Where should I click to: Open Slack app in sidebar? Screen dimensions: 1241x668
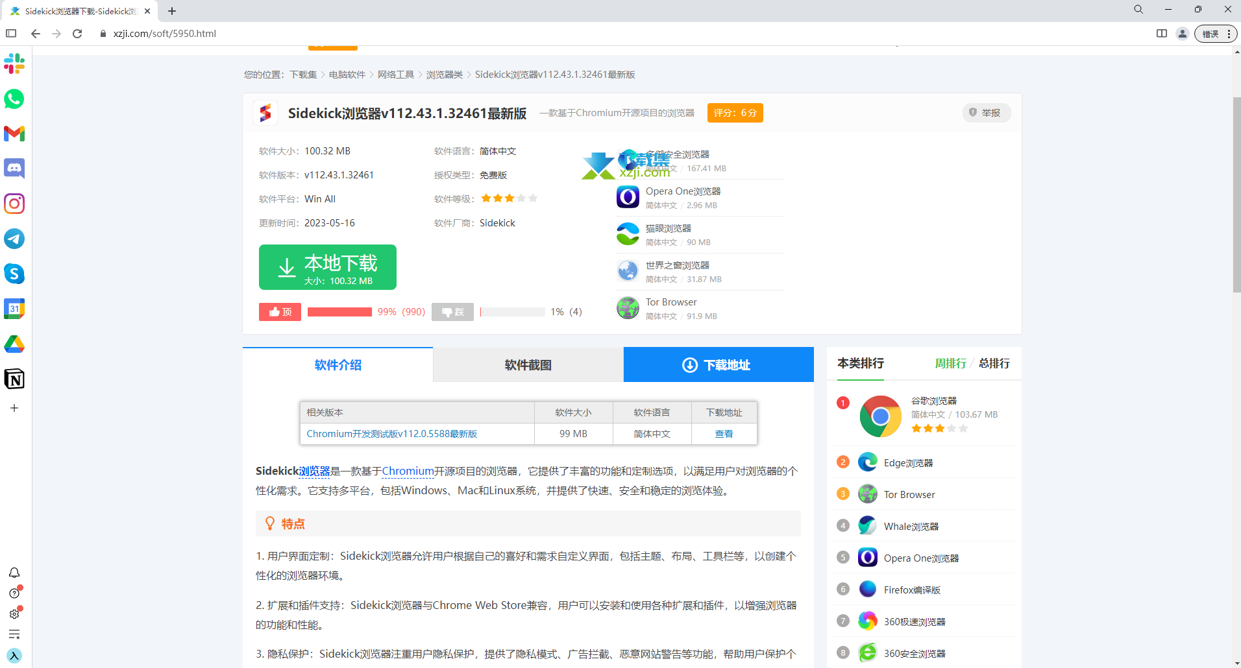pyautogui.click(x=14, y=64)
